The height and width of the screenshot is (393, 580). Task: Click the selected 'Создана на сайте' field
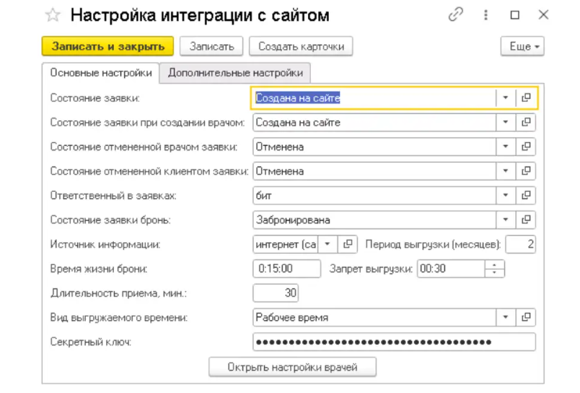[374, 98]
